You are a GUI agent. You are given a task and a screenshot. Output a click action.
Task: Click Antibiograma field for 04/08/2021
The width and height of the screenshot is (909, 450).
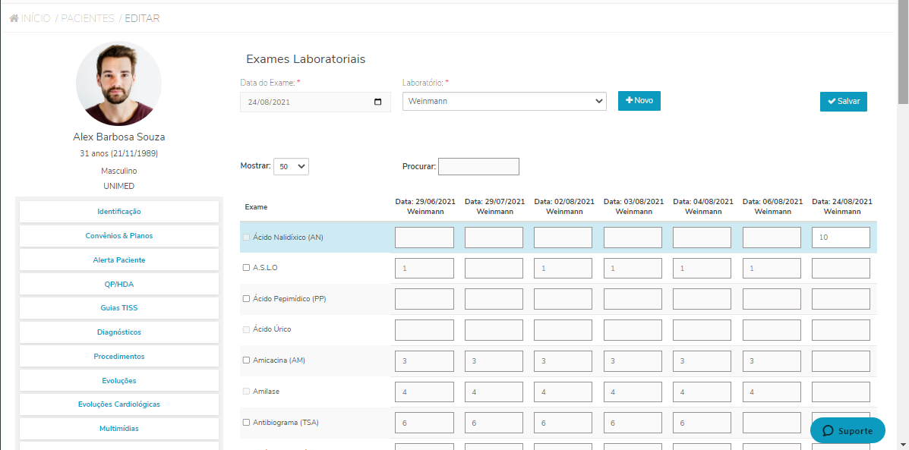(702, 423)
